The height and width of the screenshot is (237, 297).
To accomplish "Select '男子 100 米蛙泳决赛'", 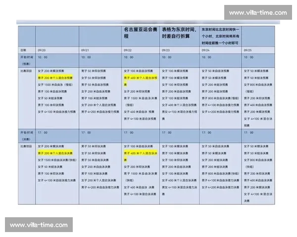I will pyautogui.click(x=95, y=174).
